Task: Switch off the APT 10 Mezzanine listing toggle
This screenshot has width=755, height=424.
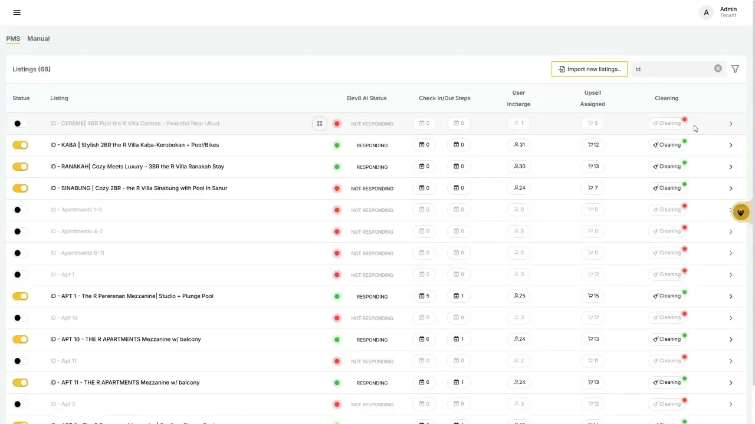Action: [x=20, y=339]
